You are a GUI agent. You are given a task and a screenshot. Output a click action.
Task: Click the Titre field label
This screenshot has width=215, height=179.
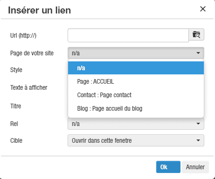tap(16, 106)
